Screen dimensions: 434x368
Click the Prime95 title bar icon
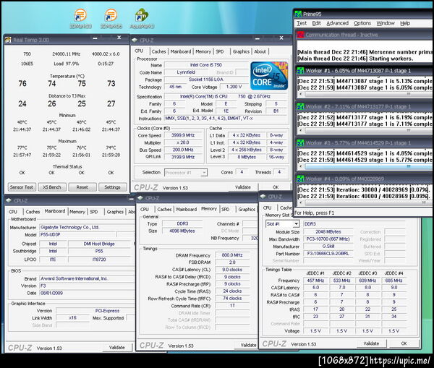coord(298,14)
